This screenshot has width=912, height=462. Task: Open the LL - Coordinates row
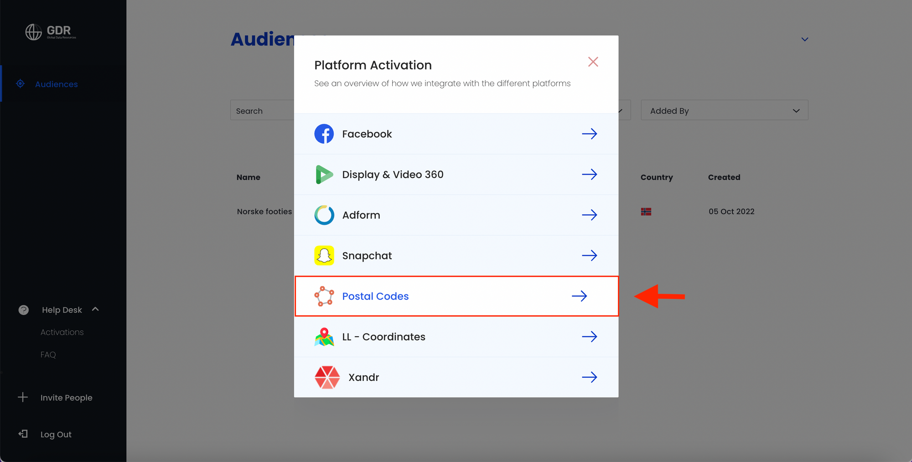[x=456, y=337]
